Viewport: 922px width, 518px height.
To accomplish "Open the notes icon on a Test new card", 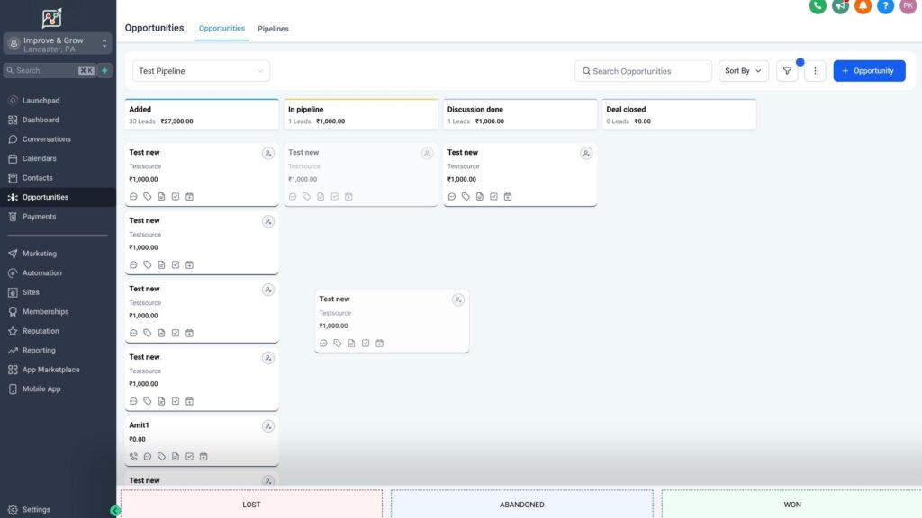I will 162,196.
